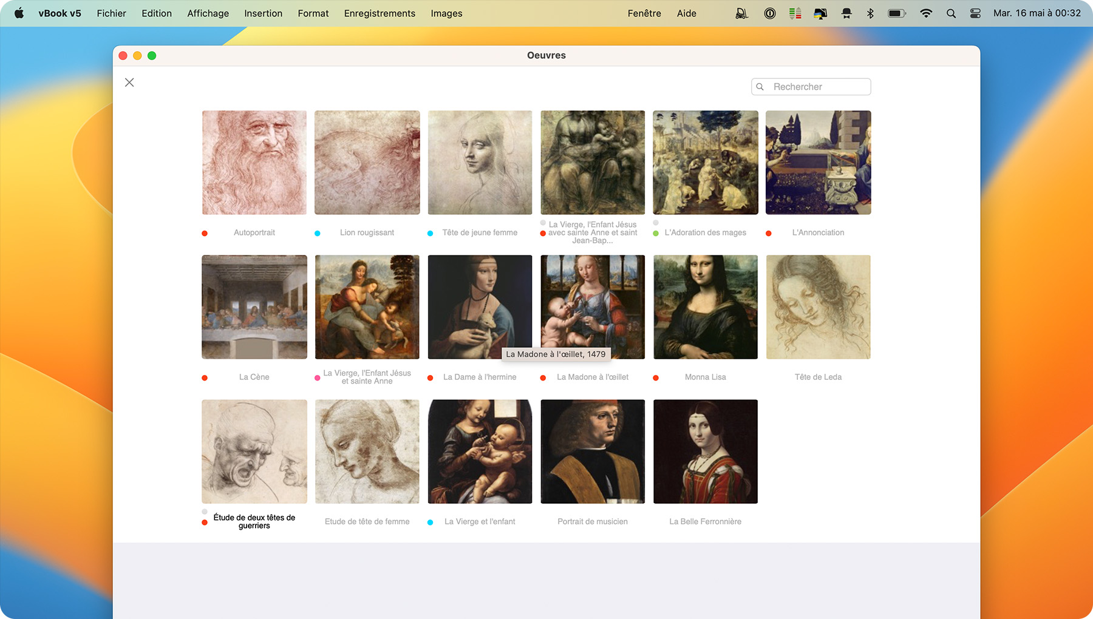Click the battery status icon
The width and height of the screenshot is (1093, 619).
pos(897,13)
